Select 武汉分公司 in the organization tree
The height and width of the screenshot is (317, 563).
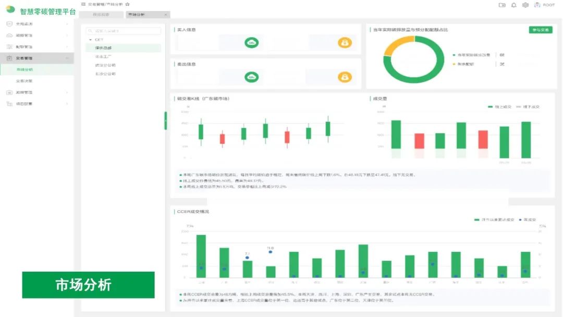pyautogui.click(x=105, y=65)
